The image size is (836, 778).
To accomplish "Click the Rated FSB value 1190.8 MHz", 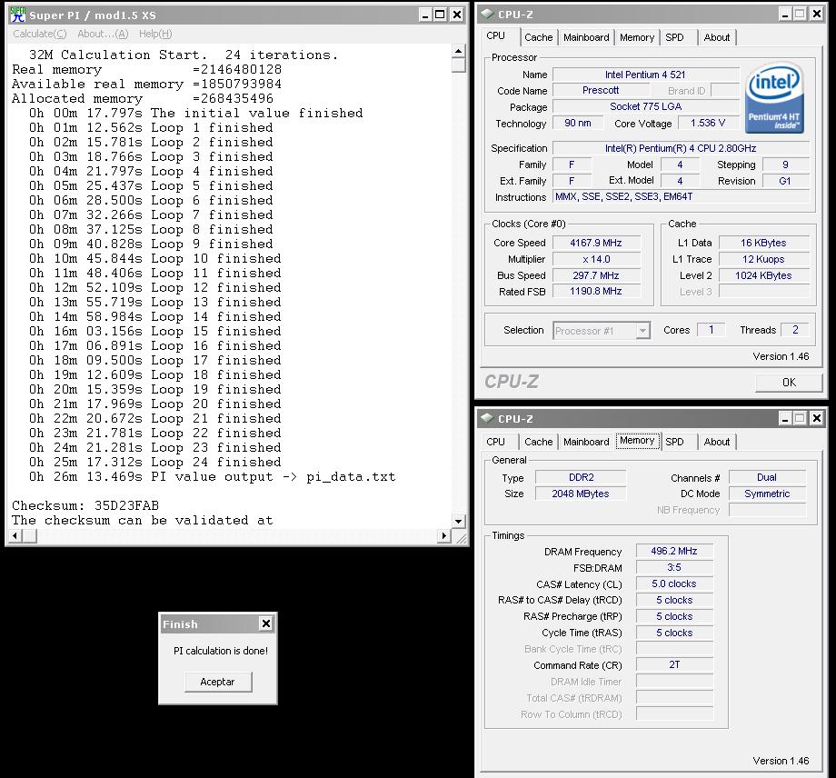I will coord(596,291).
